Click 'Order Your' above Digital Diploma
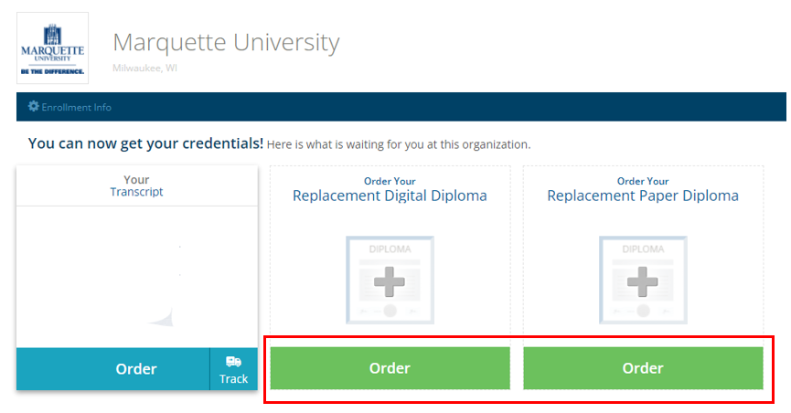The image size is (791, 413). point(390,181)
